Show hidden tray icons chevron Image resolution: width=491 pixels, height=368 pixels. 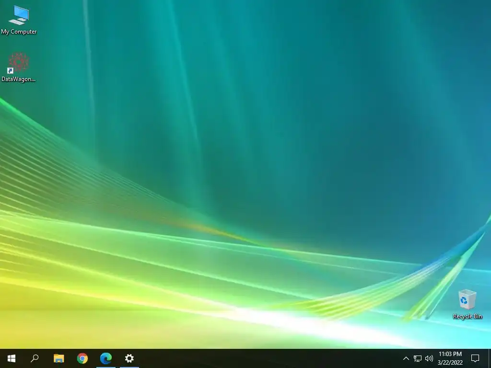pyautogui.click(x=406, y=358)
